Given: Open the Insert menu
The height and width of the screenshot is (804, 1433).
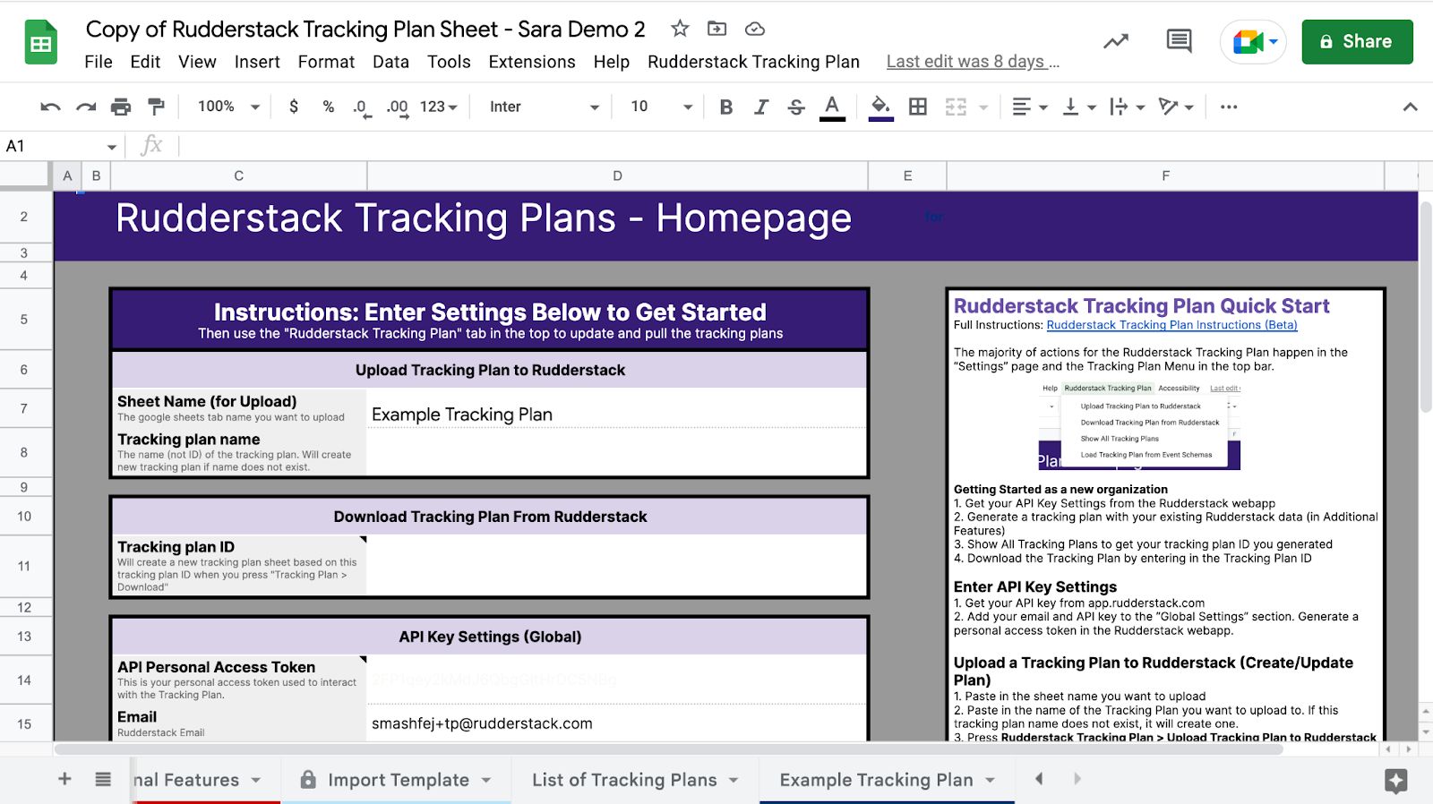Looking at the screenshot, I should point(257,62).
